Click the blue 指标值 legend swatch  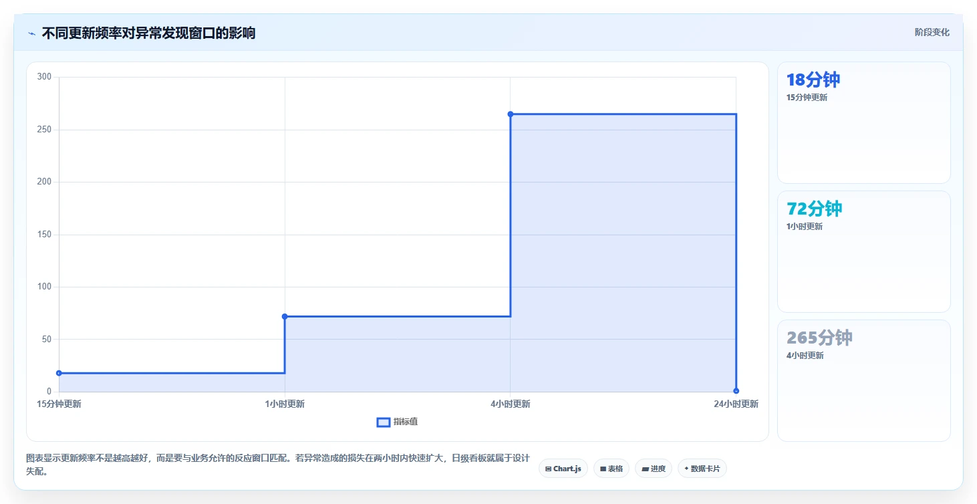coord(384,422)
